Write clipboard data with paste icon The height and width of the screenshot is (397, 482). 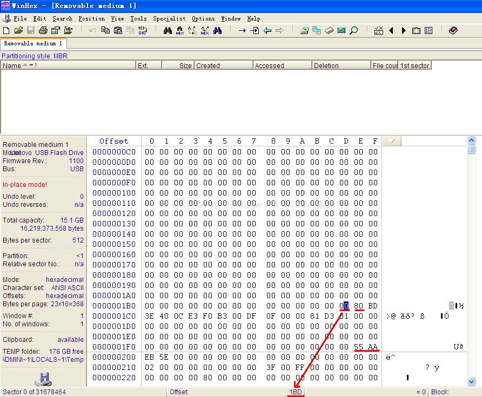coord(118,30)
